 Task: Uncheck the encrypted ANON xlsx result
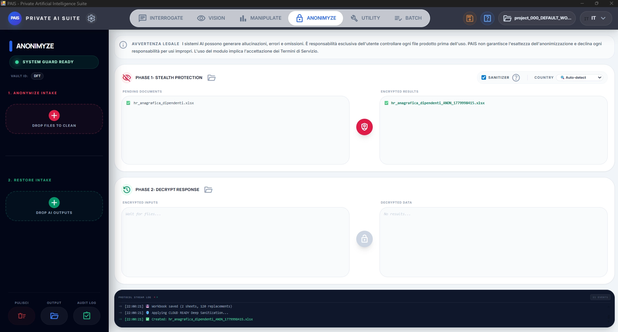pos(386,103)
